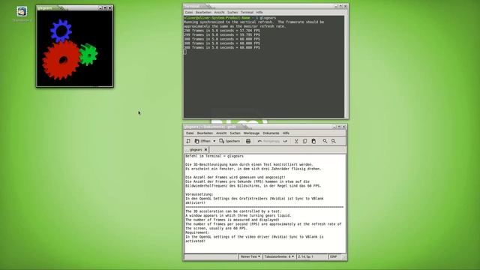This screenshot has width=480, height=270.
Task: Close the glxgears tab in gedit
Action: [205, 150]
